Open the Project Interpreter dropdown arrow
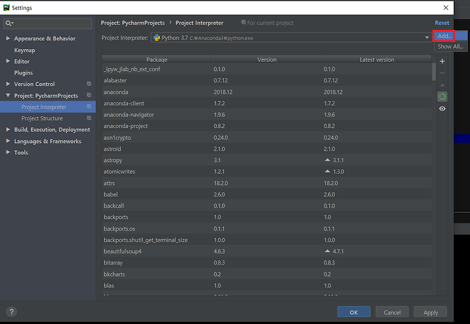The image size is (470, 324). [427, 38]
